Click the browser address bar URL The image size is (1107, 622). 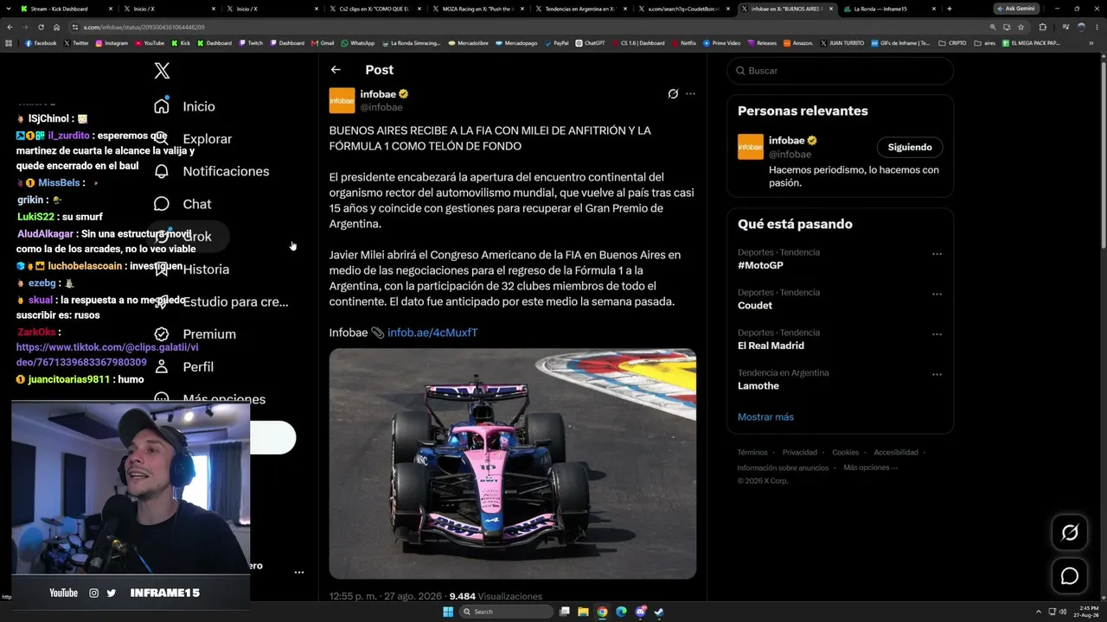coord(144,27)
